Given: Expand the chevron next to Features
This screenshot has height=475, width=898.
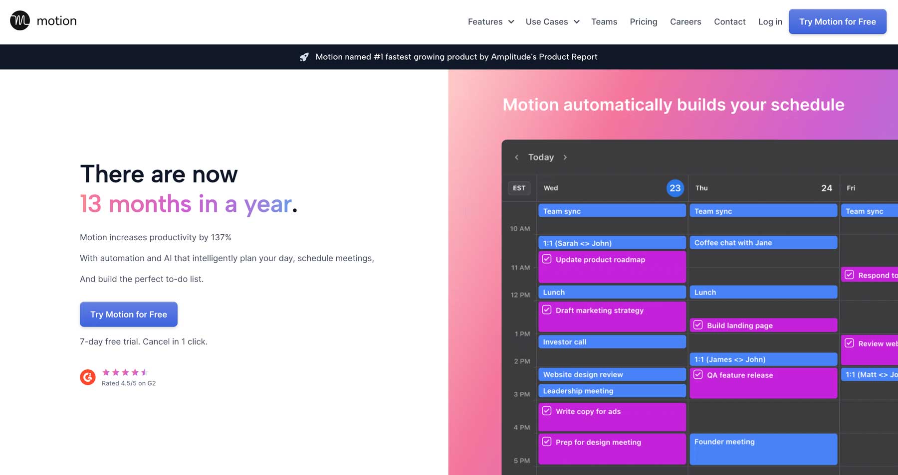Looking at the screenshot, I should [x=511, y=21].
